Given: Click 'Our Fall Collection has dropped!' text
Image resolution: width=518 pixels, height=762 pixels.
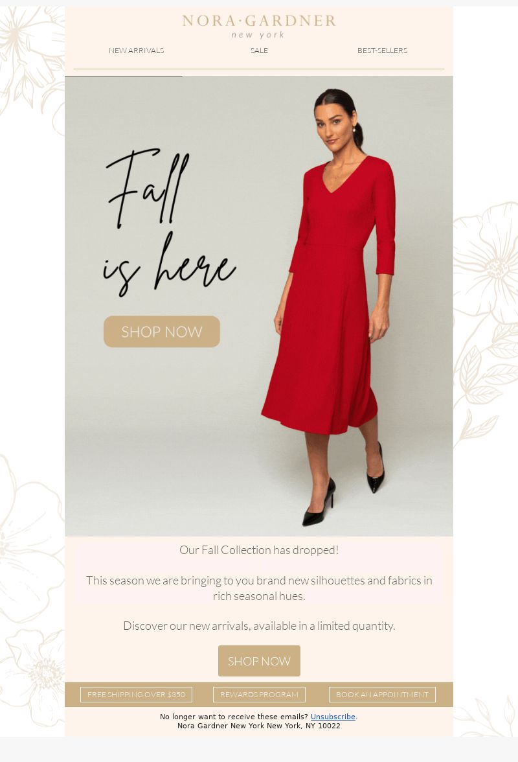Looking at the screenshot, I should (x=259, y=550).
